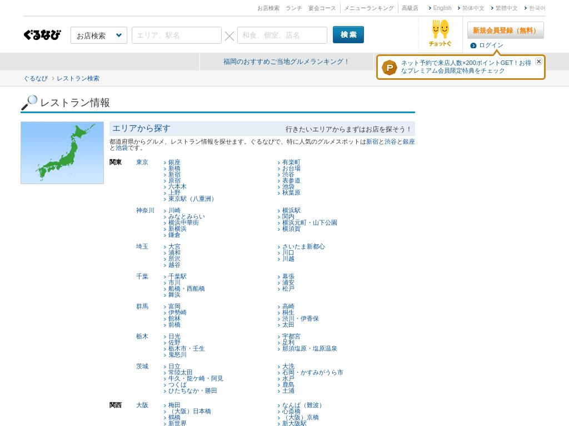
Task: Click the magnifier icon beside レストラン情報
Action: click(28, 102)
